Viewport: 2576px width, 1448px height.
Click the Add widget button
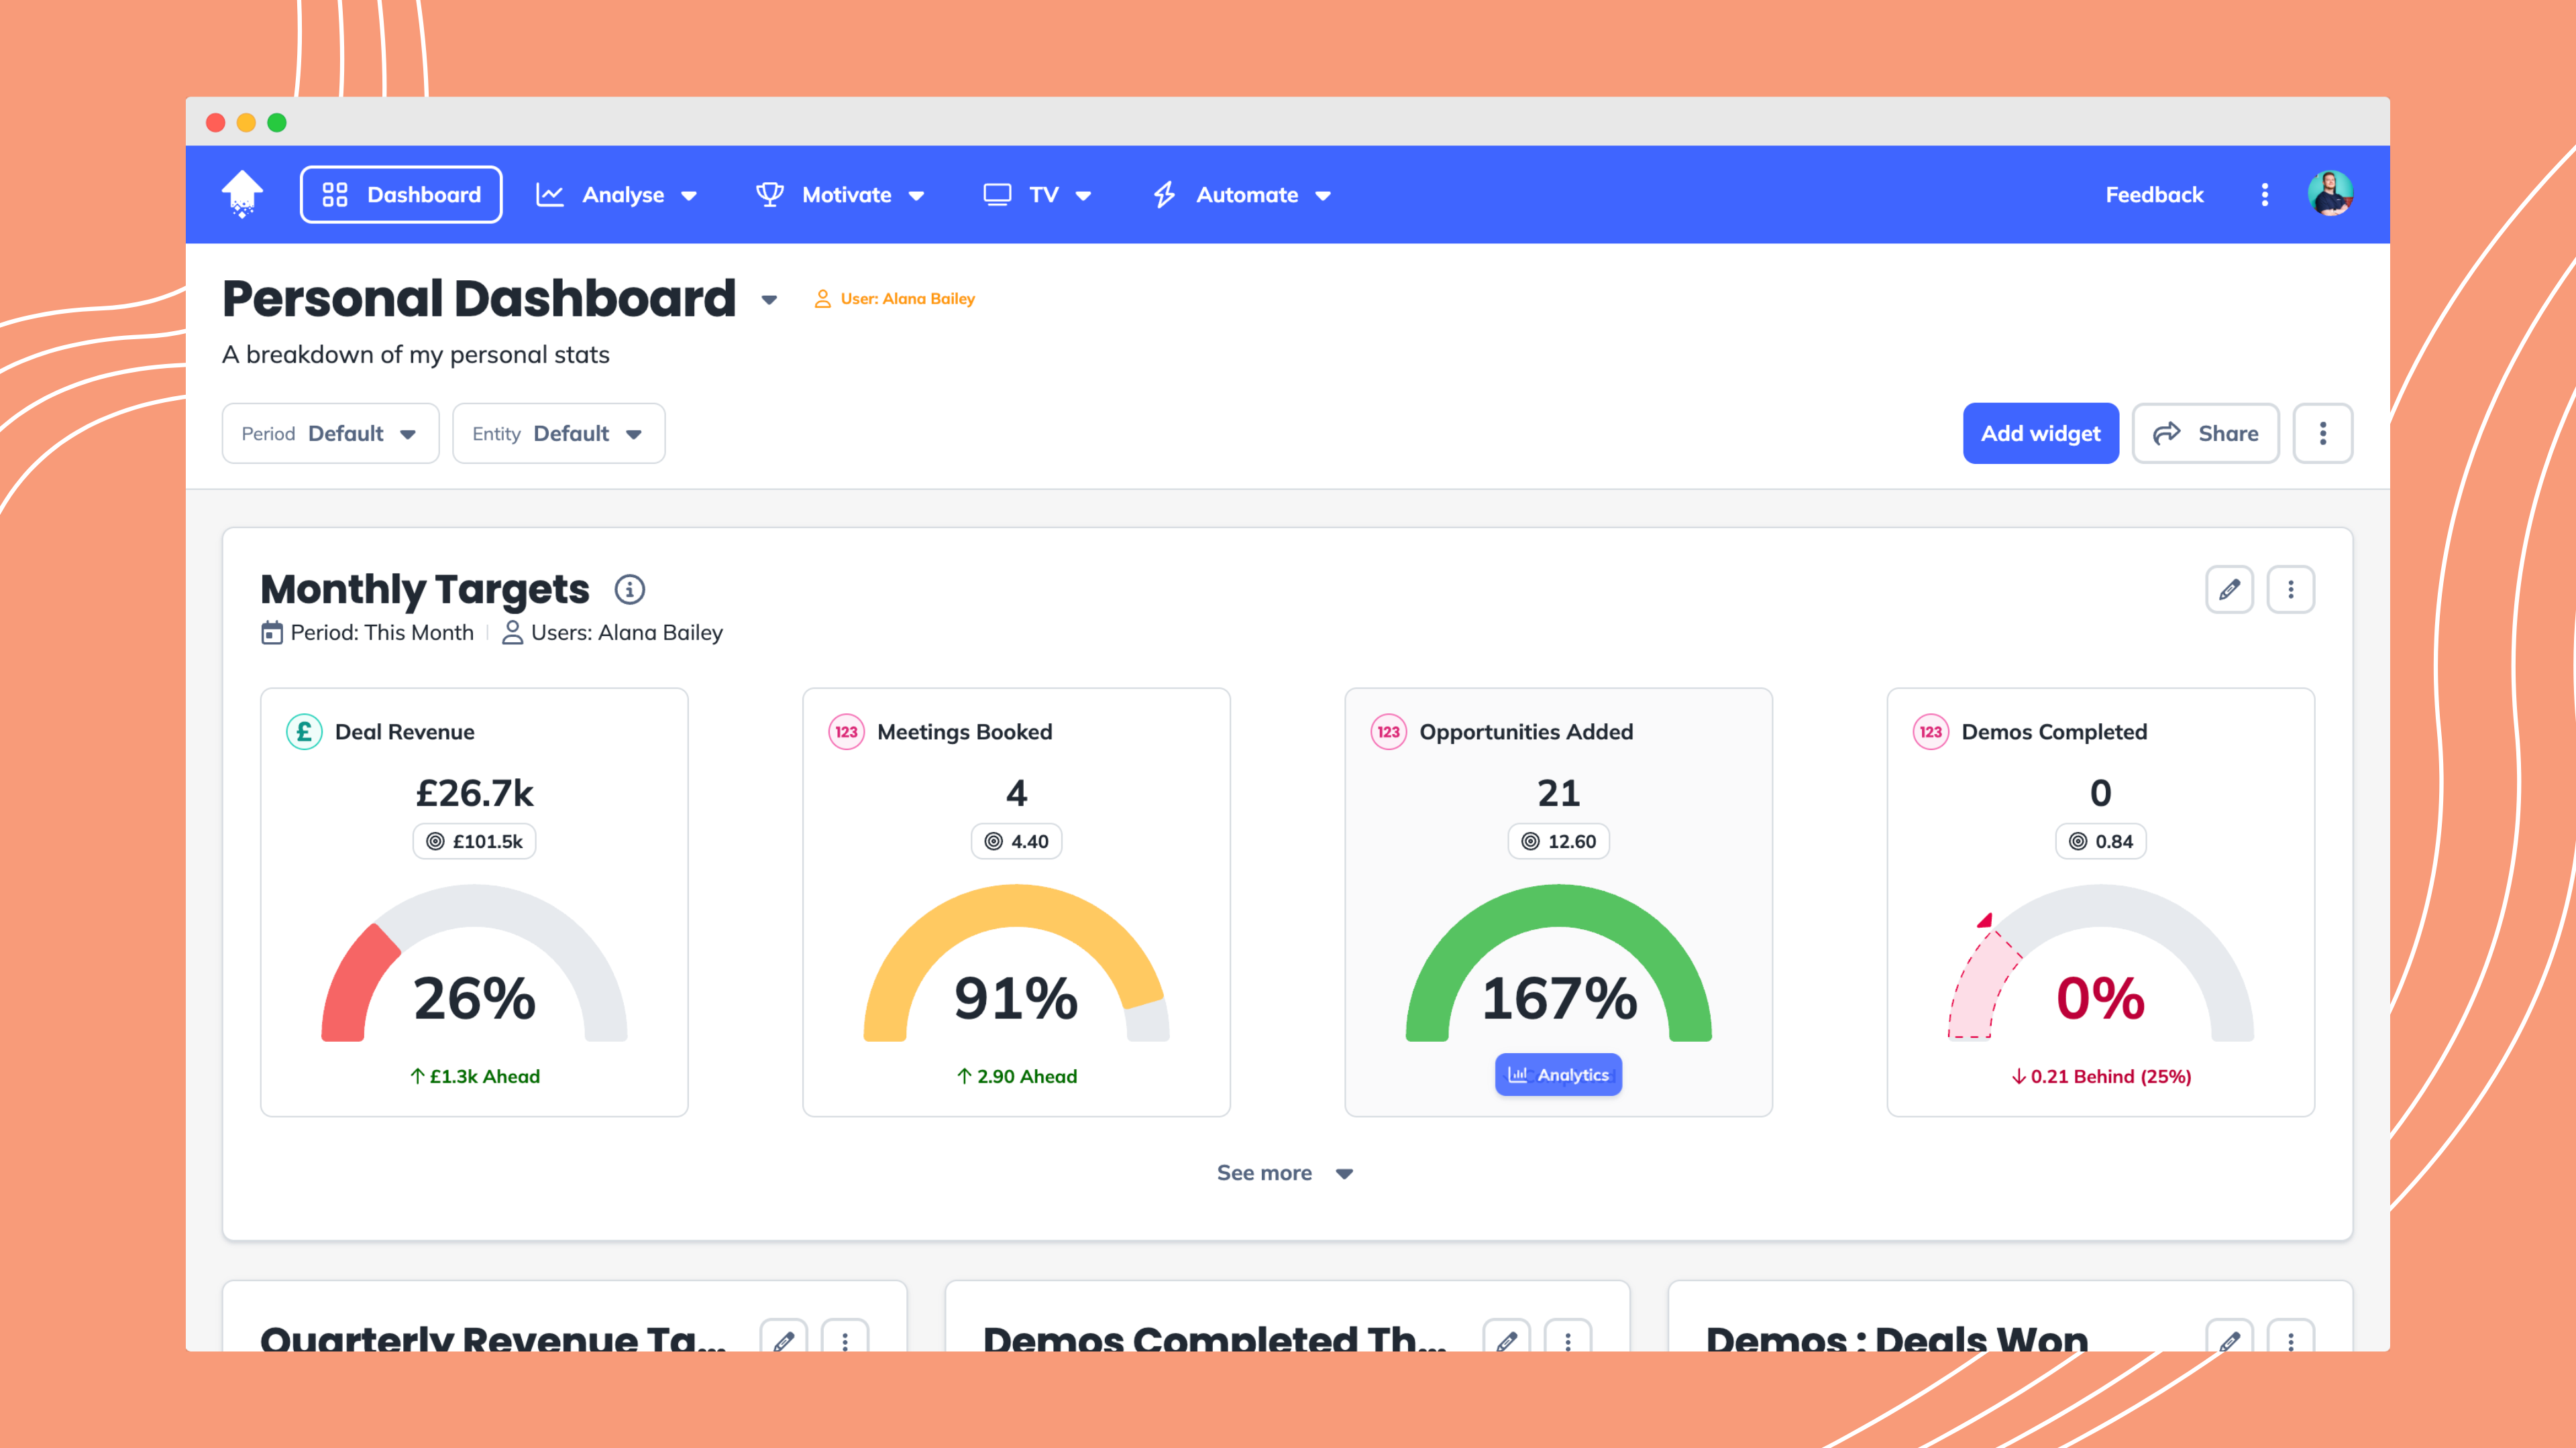pyautogui.click(x=2040, y=434)
